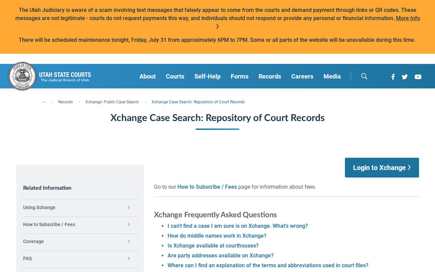The height and width of the screenshot is (272, 435).
Task: Click current page breadcrumb Xchange Case Search
Action: (198, 102)
